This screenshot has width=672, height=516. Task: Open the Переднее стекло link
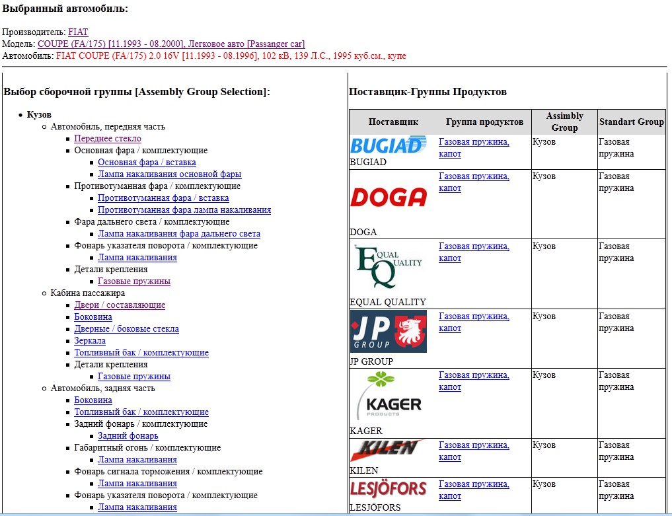(x=108, y=139)
